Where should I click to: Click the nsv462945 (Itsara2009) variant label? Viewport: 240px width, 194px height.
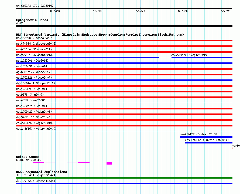click(34, 38)
